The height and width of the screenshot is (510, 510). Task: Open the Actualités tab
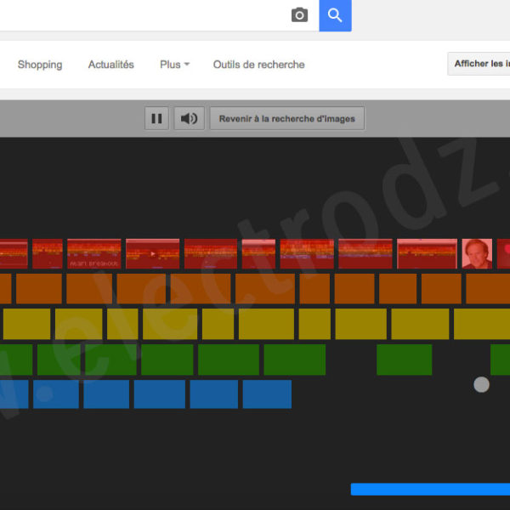point(110,65)
